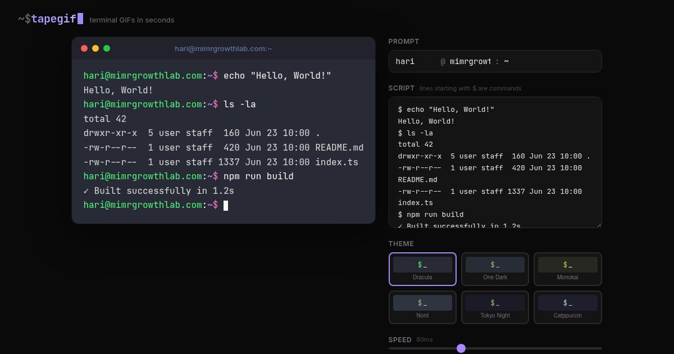Image resolution: width=674 pixels, height=354 pixels.
Task: Click 'Built successfully in 1.2s' terminal output
Action: tap(159, 190)
